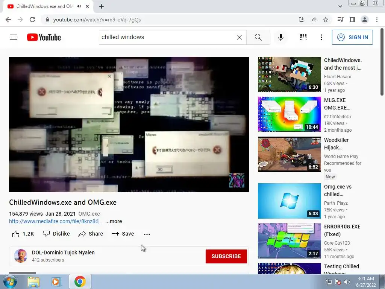Click the share page icon in the address bar
Viewport: 385px width, 289px height.
point(314,20)
